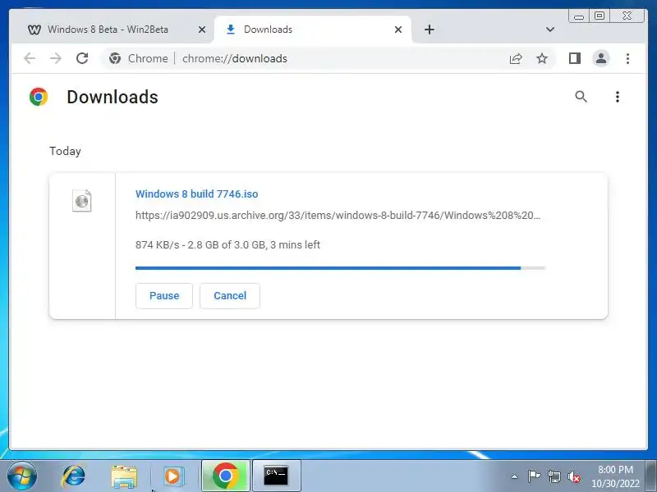
Task: Open the Windows Start menu
Action: point(22,476)
